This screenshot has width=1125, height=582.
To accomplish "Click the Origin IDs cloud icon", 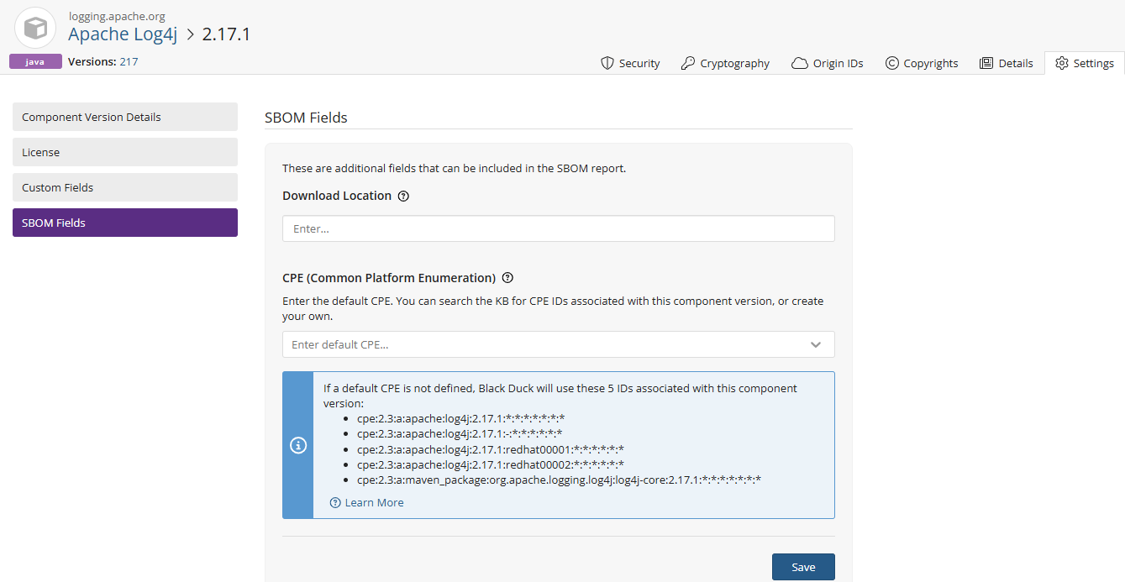I will pyautogui.click(x=800, y=62).
